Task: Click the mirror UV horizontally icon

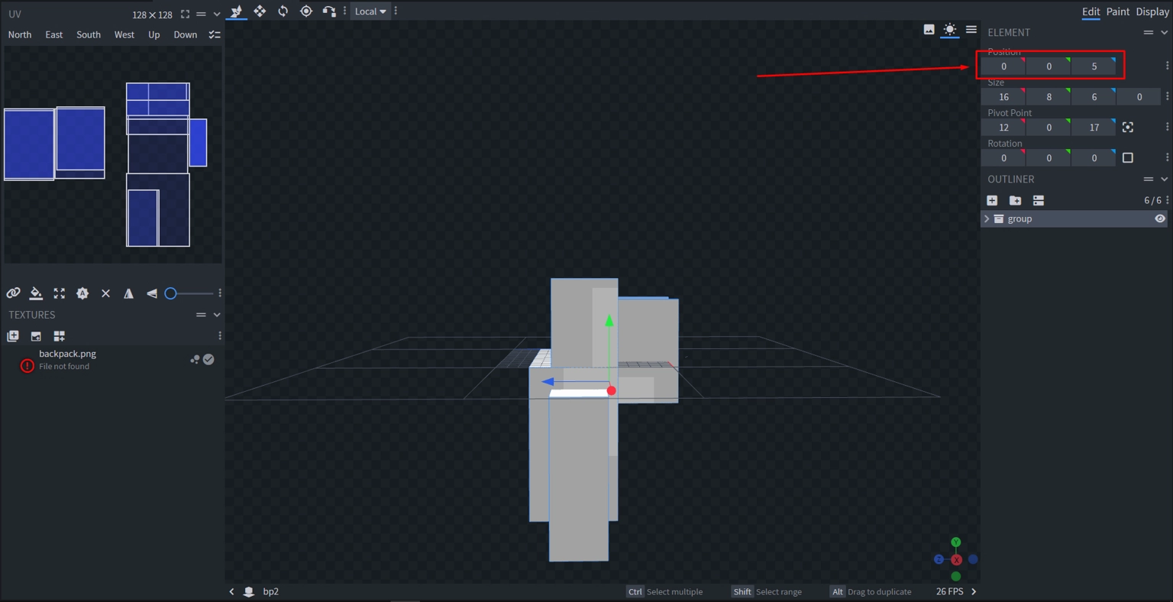Action: pos(128,293)
